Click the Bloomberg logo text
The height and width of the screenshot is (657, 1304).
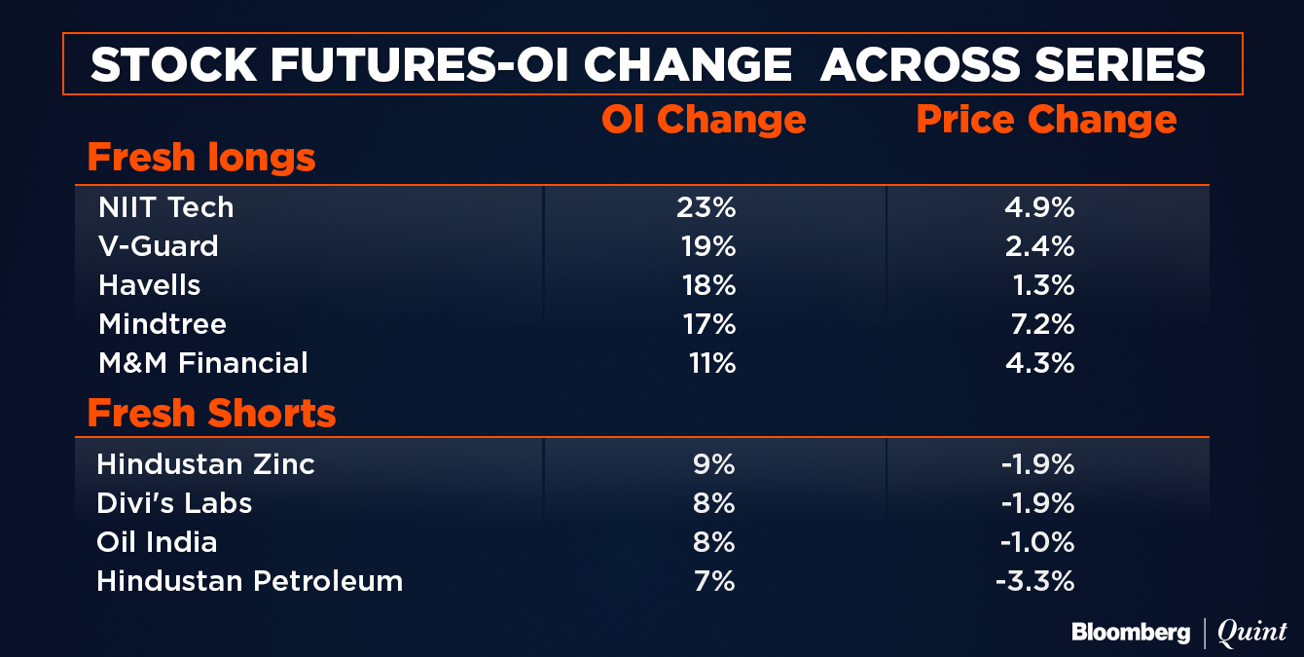point(1130,632)
